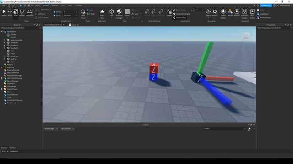Click the Reset pivot button
The image size is (293, 164).
pyautogui.click(x=91, y=14)
